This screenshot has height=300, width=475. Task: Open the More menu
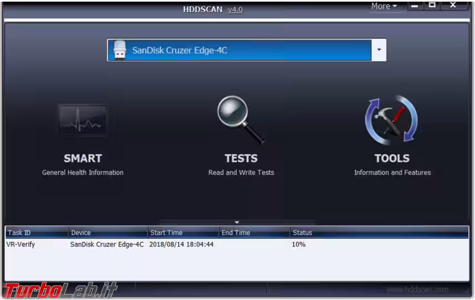coord(384,6)
